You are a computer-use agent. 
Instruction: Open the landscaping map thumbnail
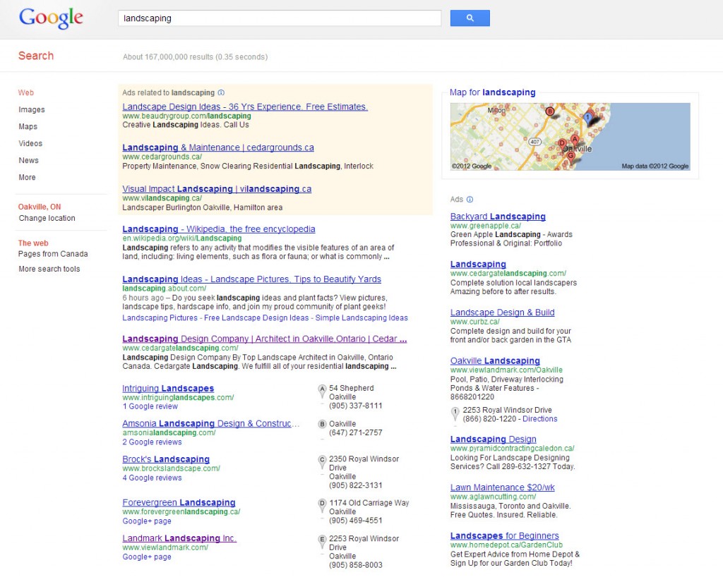570,137
